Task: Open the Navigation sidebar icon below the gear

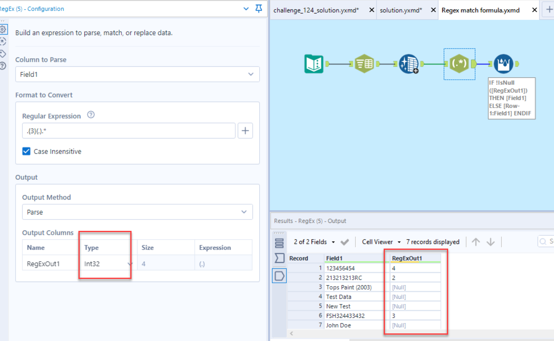Action: (x=3, y=41)
